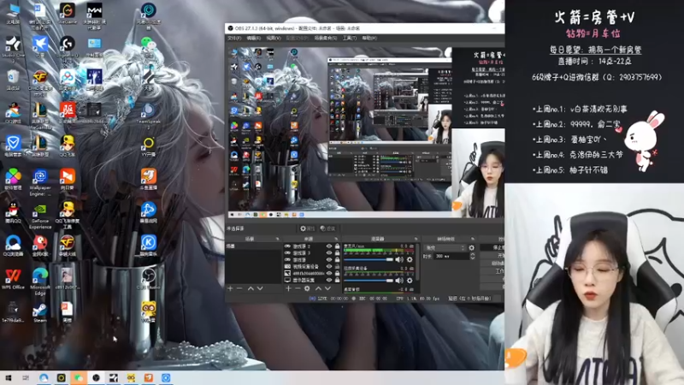Click the transition duration stepper arrows
Viewport: 684px width, 385px height.
tap(473, 256)
